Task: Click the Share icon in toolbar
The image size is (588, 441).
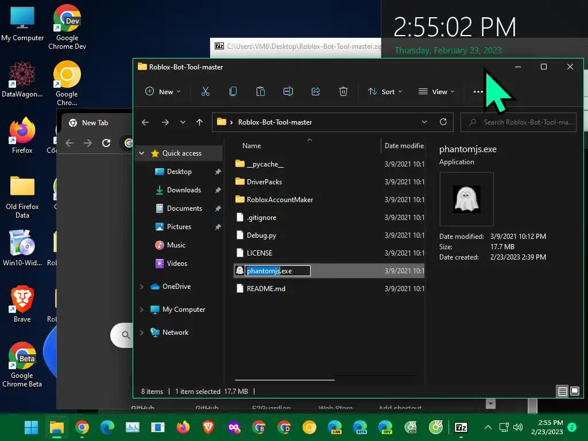Action: click(x=316, y=91)
